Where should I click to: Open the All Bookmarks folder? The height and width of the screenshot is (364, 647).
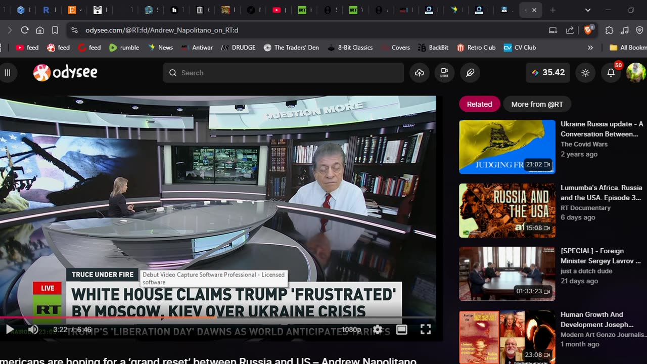[x=628, y=48]
